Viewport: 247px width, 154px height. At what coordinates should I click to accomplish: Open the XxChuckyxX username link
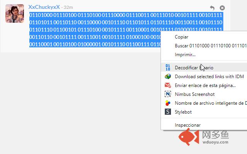coord(44,7)
